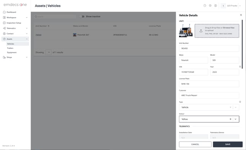This screenshot has width=246, height=150.
Task: Click the License Plate input field
Action: (209, 84)
